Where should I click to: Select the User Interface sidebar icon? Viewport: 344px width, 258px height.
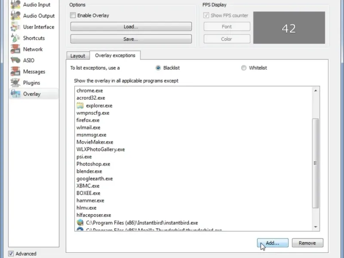click(15, 27)
